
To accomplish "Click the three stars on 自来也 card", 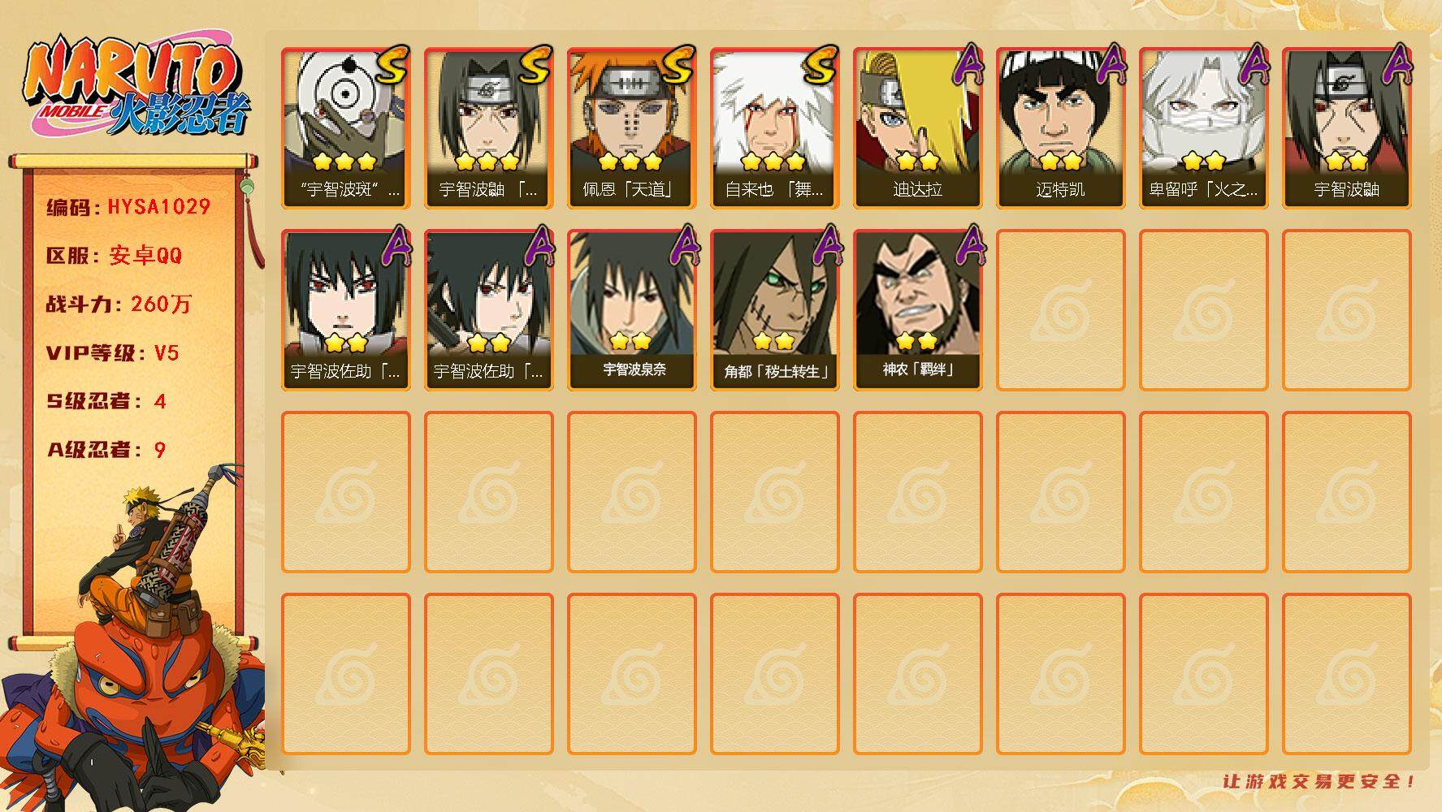I will pos(773,161).
